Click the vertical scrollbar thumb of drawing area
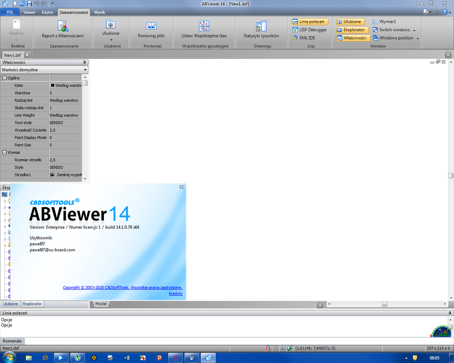Image resolution: width=454 pixels, height=363 pixels. [x=451, y=176]
